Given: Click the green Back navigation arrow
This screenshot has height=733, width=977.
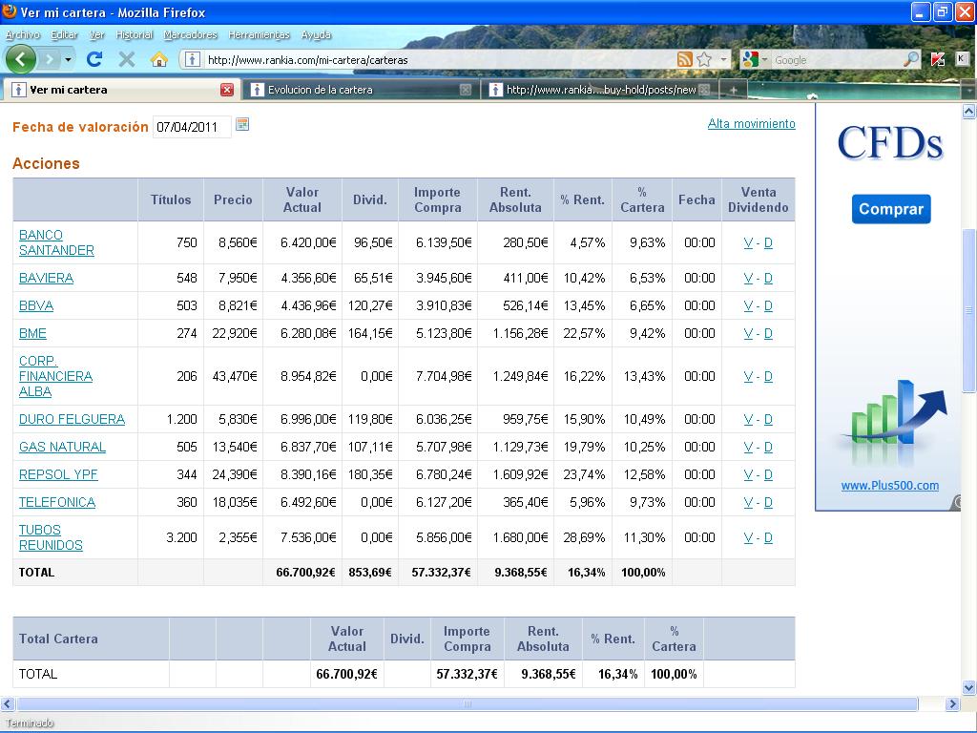Looking at the screenshot, I should pos(21,60).
